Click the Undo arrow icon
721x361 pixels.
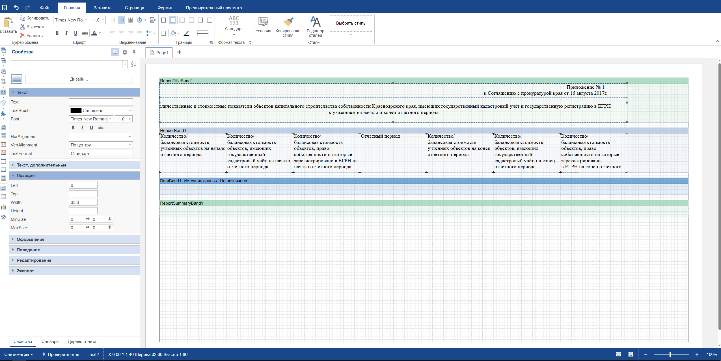point(16,8)
